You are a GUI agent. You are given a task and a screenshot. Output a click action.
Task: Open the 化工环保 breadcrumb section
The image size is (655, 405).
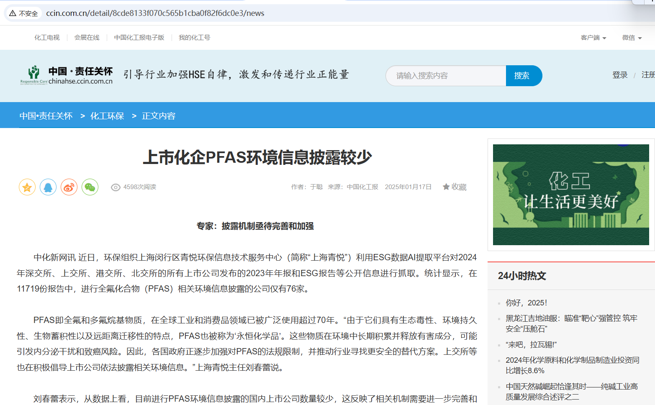pos(107,116)
